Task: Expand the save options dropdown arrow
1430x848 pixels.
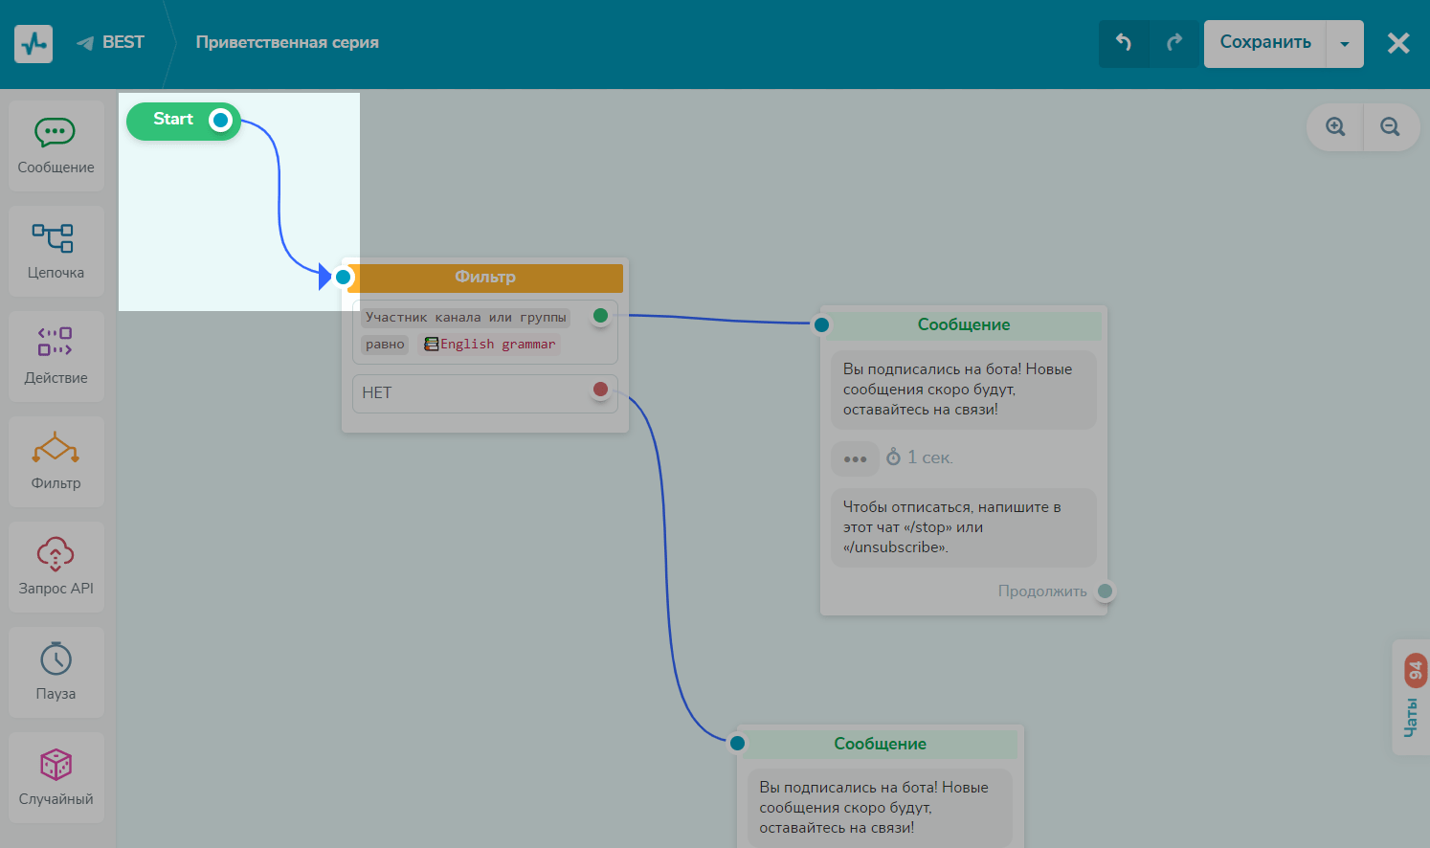Action: point(1345,44)
